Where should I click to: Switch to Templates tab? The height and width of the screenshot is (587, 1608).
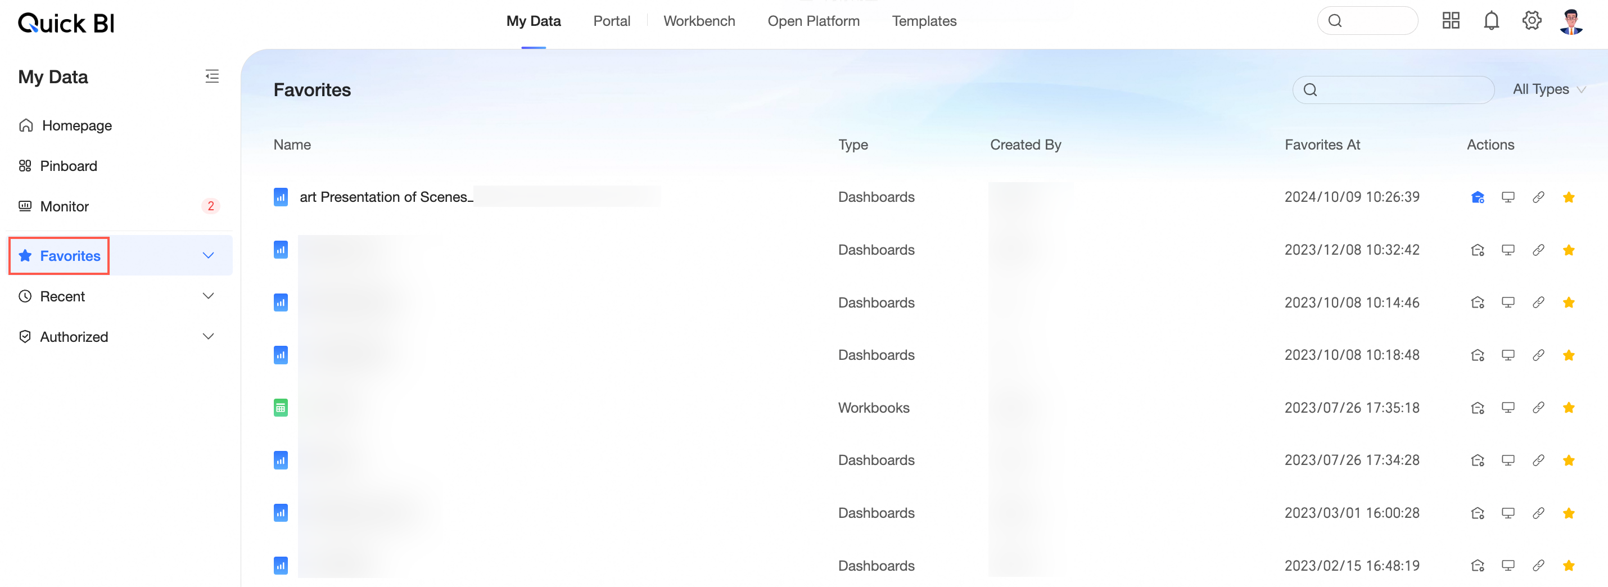(924, 21)
